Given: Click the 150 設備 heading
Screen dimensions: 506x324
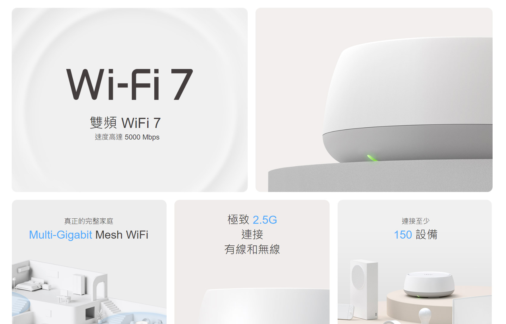Looking at the screenshot, I should click(416, 235).
